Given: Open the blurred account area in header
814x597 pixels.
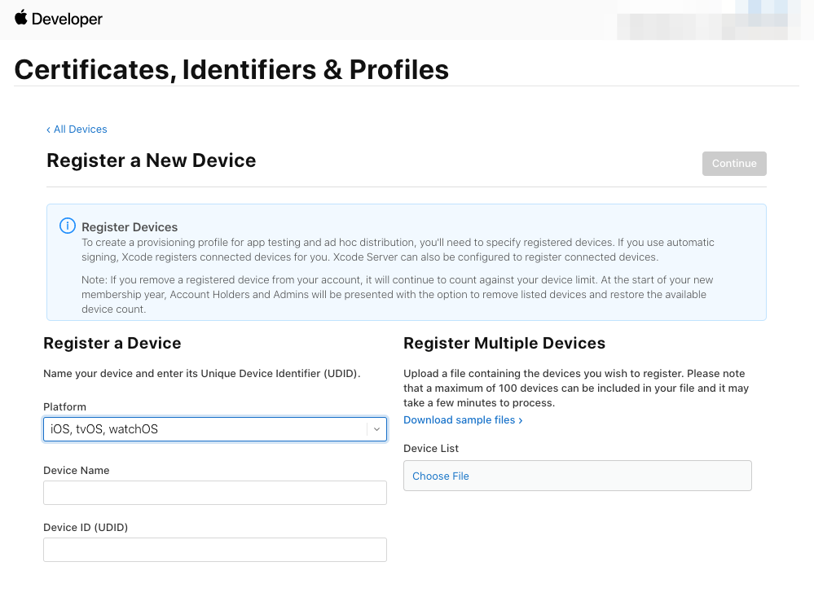Looking at the screenshot, I should coord(713,20).
